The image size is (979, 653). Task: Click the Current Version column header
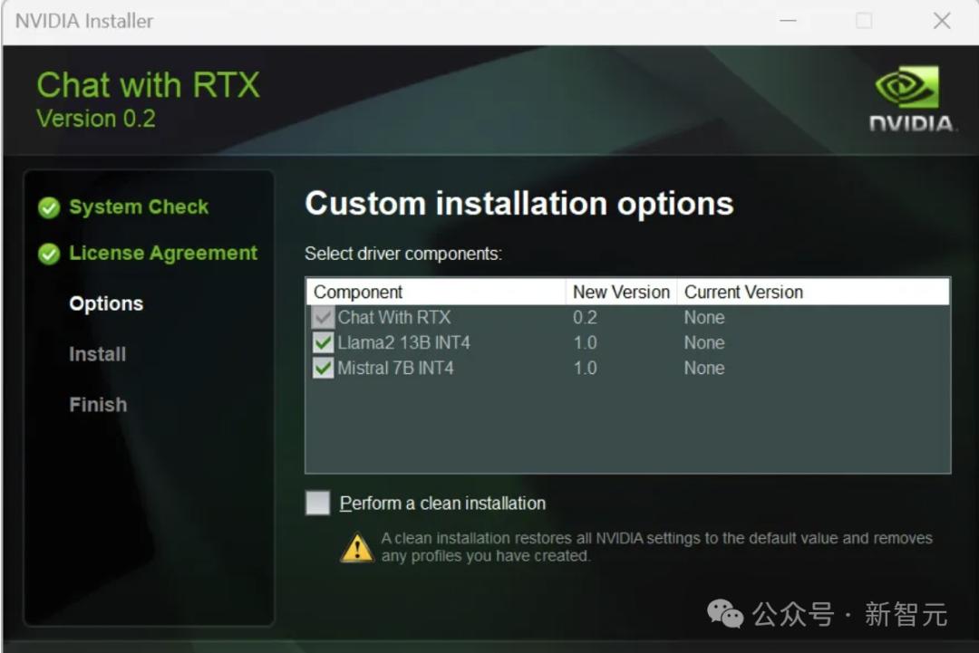(743, 292)
